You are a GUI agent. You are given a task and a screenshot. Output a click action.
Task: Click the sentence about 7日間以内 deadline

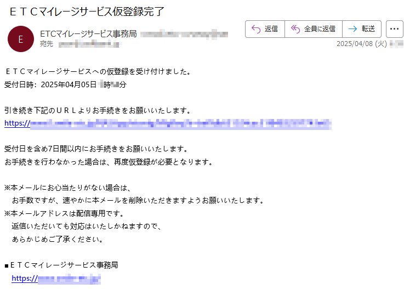pos(96,149)
